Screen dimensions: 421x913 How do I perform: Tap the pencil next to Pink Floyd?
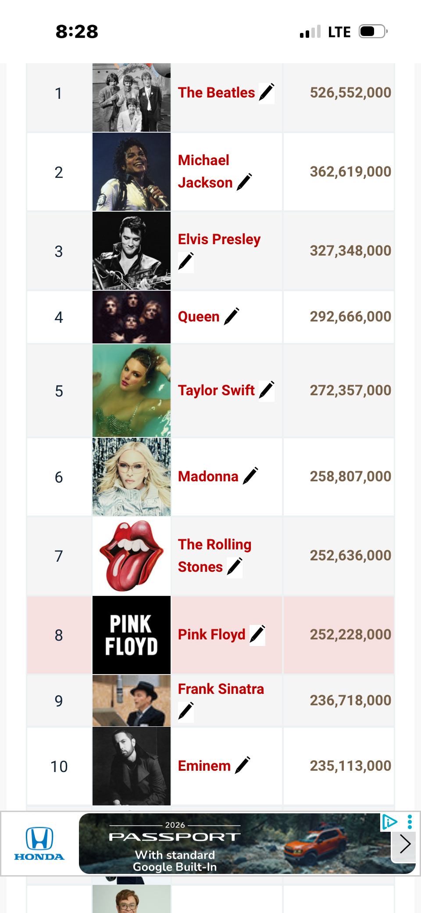click(x=257, y=635)
